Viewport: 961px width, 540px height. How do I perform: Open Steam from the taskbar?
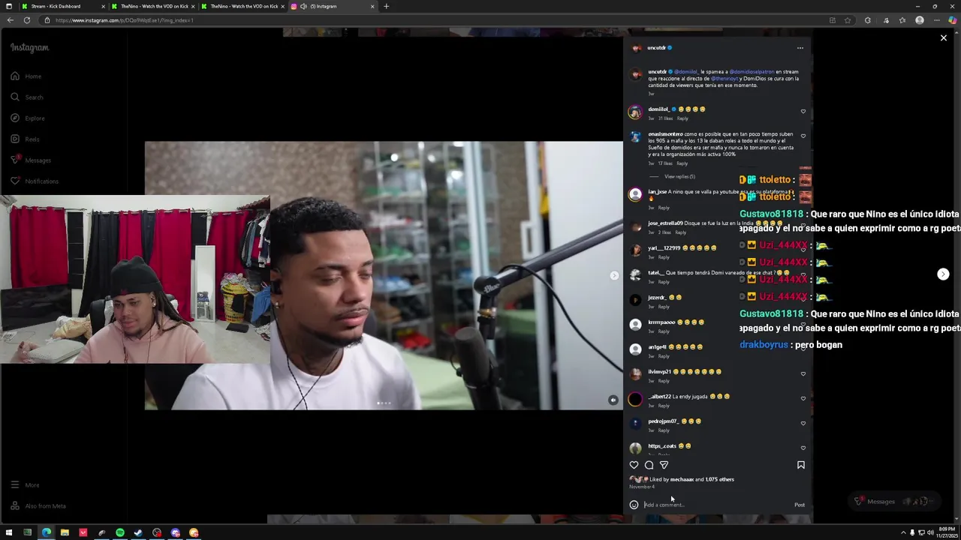point(138,532)
